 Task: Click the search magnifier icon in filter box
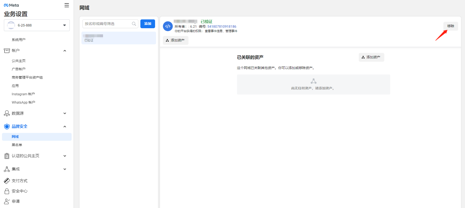click(134, 24)
